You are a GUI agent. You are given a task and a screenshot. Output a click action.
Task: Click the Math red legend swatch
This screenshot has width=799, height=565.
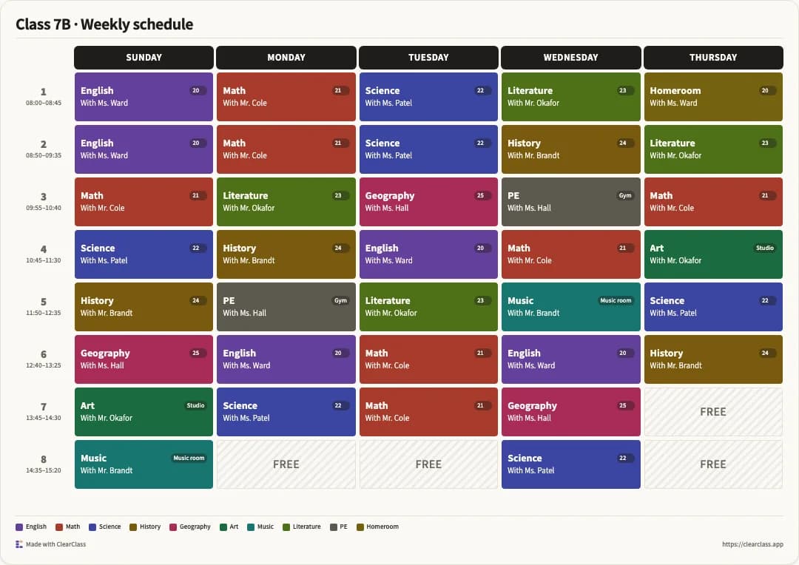(x=59, y=527)
